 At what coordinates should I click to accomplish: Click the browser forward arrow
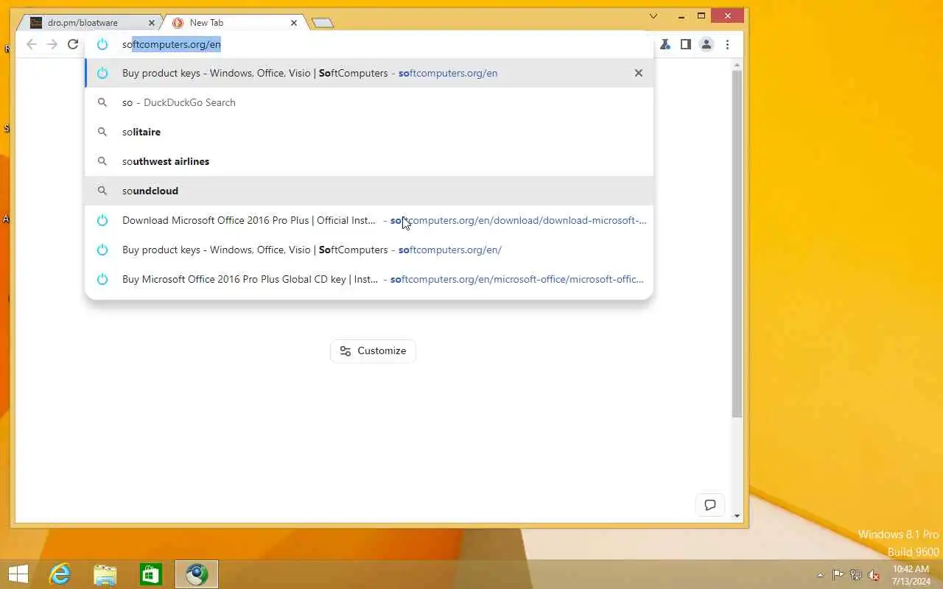52,44
